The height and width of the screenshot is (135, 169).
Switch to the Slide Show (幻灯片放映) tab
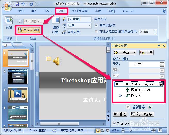pyautogui.click(x=80, y=11)
